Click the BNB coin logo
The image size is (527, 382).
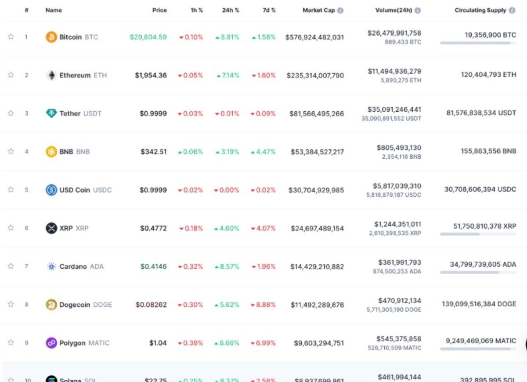click(51, 151)
